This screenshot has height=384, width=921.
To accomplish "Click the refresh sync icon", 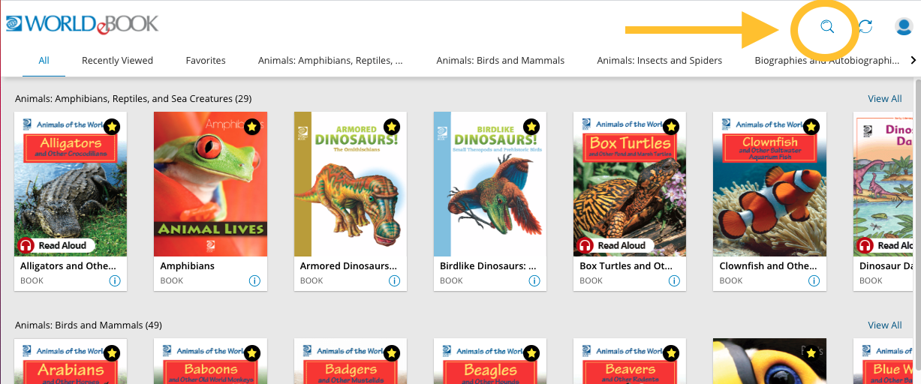I will pos(865,27).
